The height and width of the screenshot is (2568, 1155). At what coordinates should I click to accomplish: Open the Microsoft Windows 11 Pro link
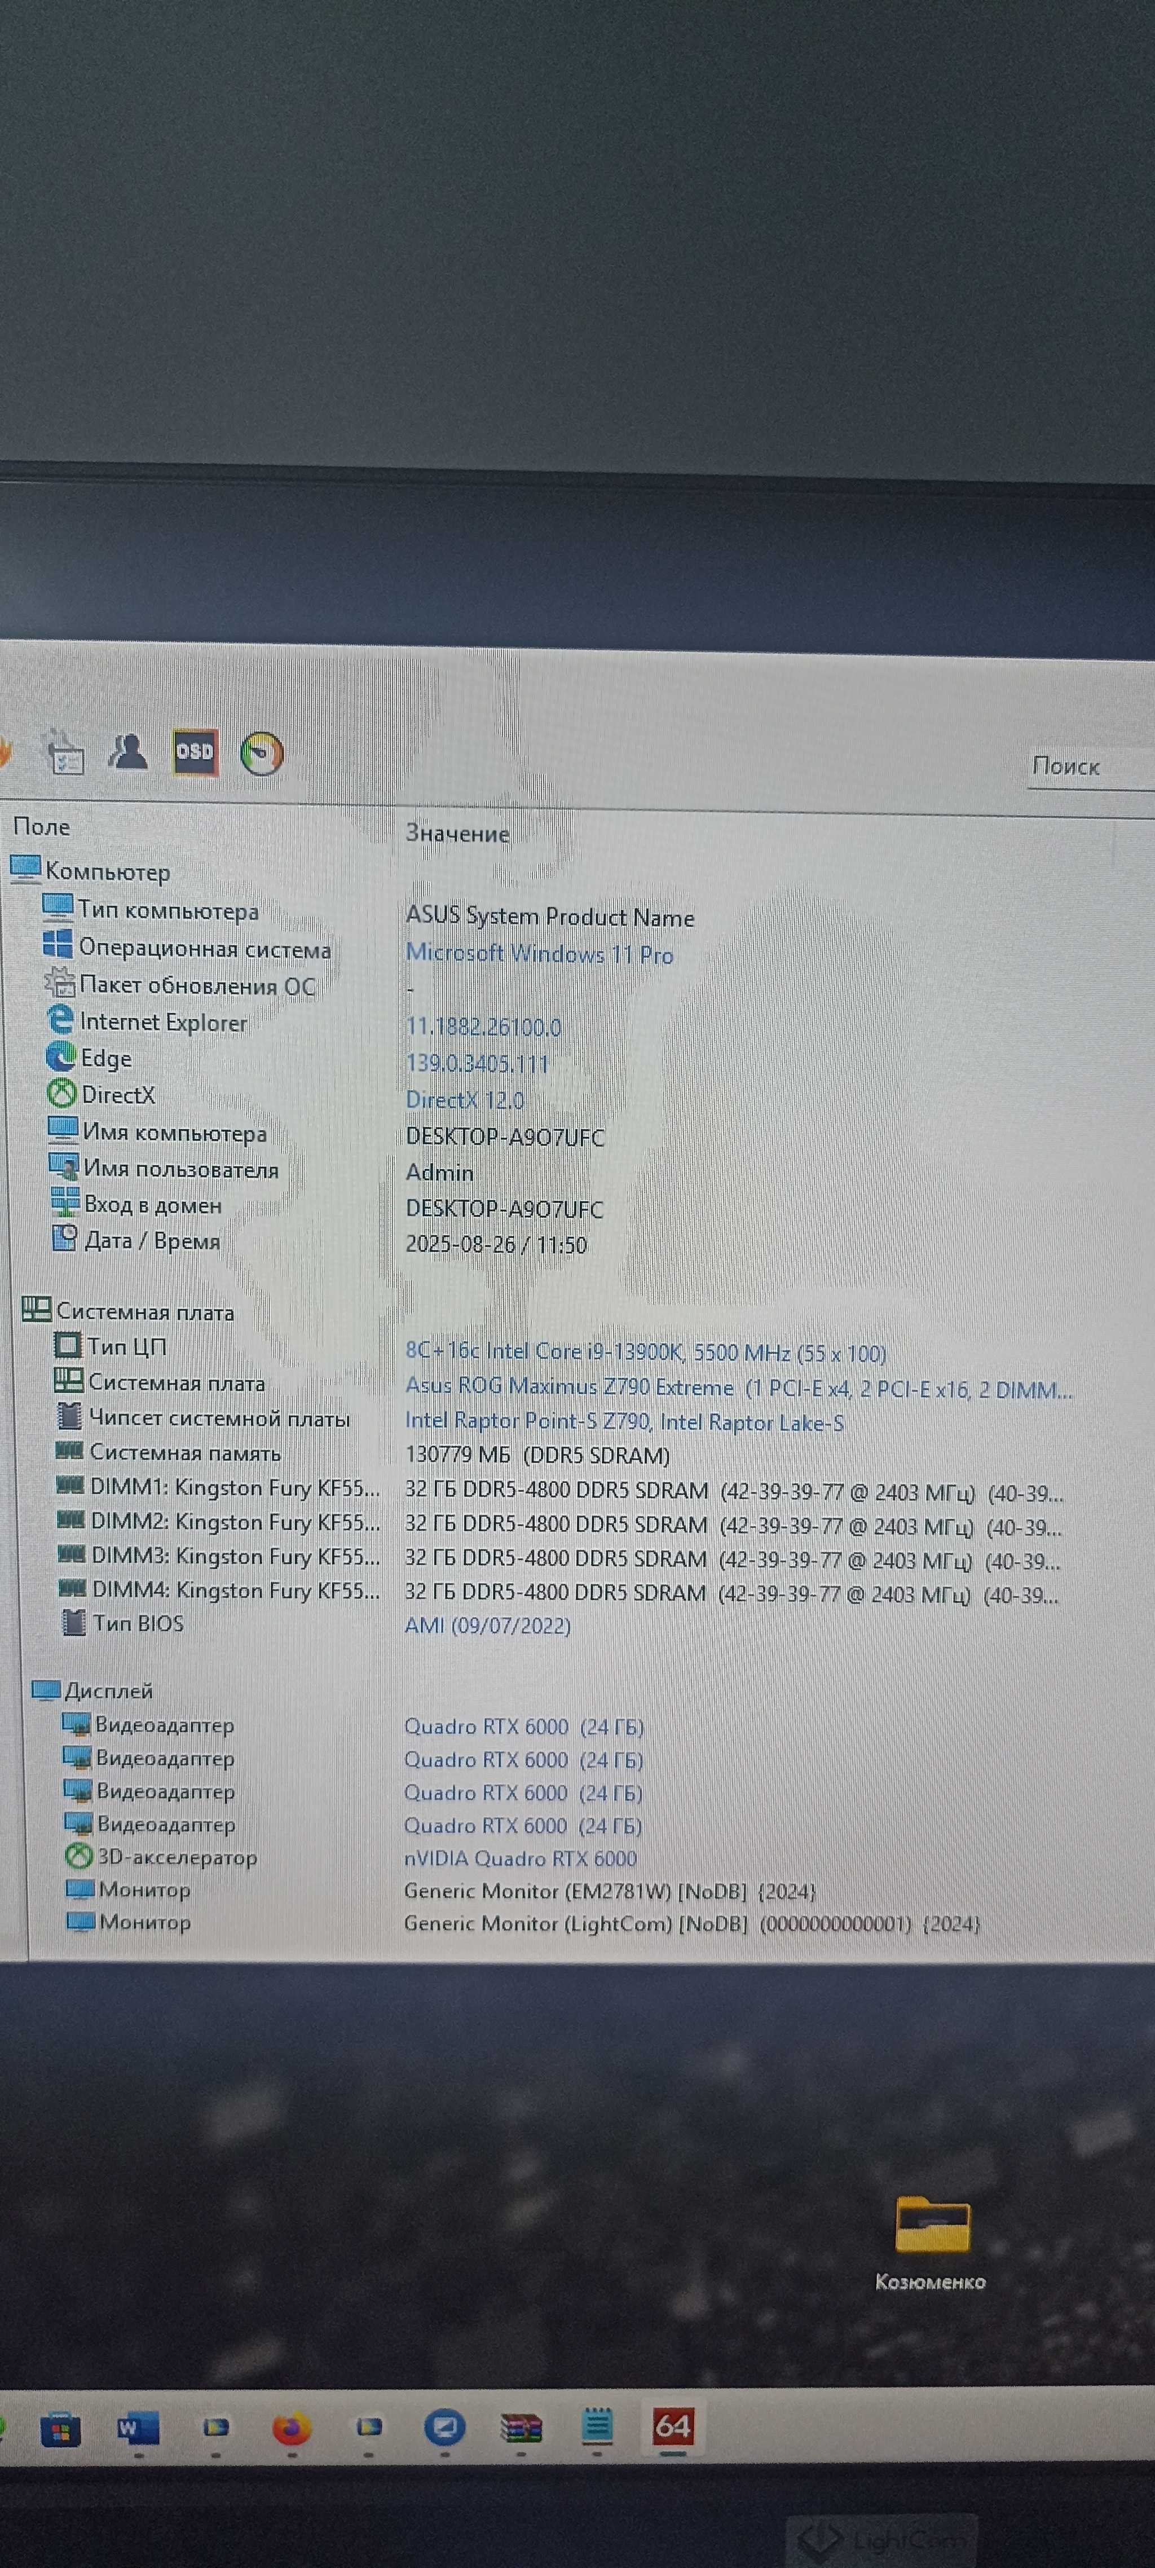(539, 954)
